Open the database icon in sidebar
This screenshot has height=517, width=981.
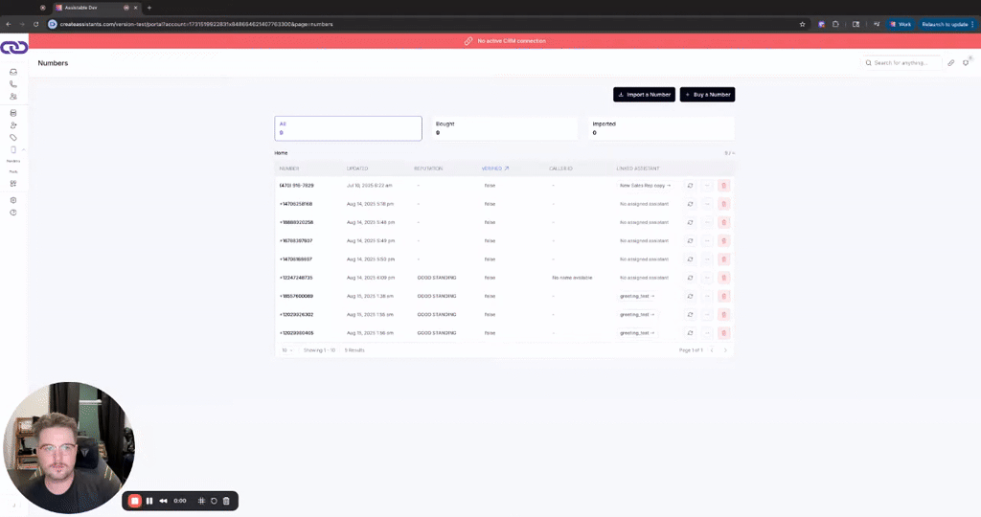13,113
